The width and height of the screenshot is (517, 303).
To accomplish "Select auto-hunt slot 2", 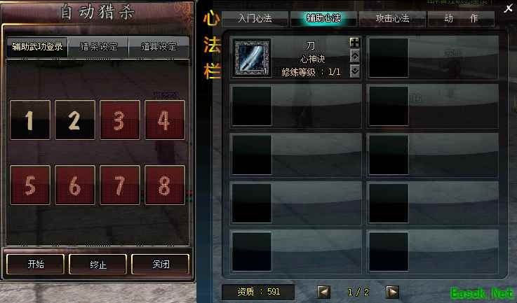I will coord(75,120).
